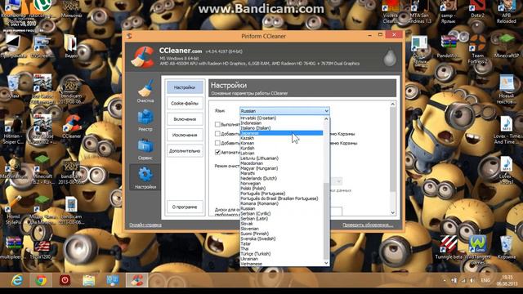Open the Реестр (Registry) section icon
Screen dimensions: 523x294
pyautogui.click(x=145, y=118)
